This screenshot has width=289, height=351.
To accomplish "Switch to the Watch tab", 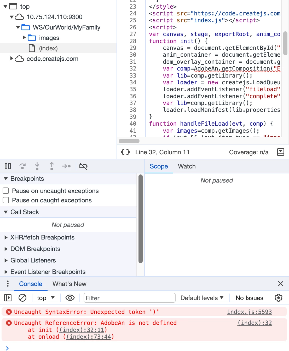I will (187, 166).
